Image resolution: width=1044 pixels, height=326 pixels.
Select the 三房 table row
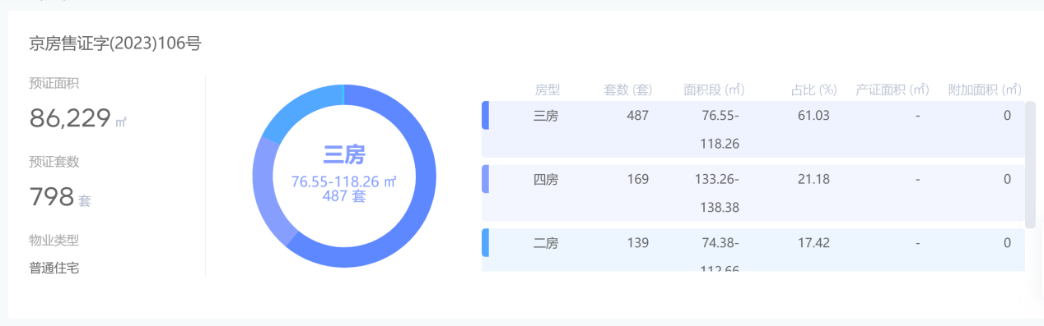(x=753, y=129)
